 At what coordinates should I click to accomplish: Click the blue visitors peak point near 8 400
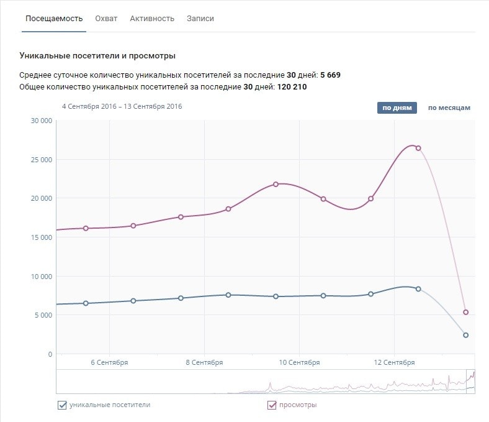[x=418, y=289]
